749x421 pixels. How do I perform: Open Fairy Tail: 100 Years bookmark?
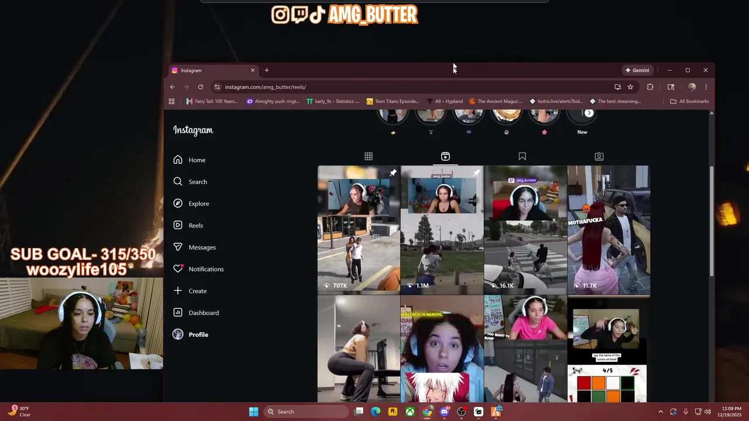212,101
